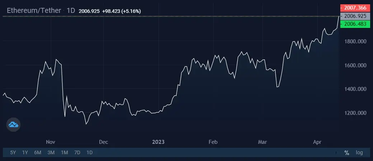373x161 pixels.
Task: Switch chart to 3M range
Action: click(x=51, y=152)
